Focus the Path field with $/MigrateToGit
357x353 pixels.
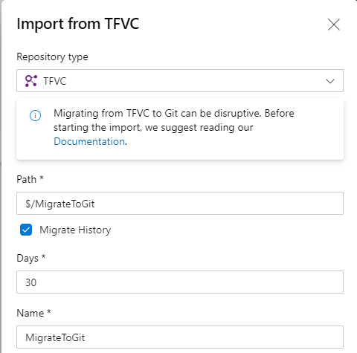click(x=180, y=203)
